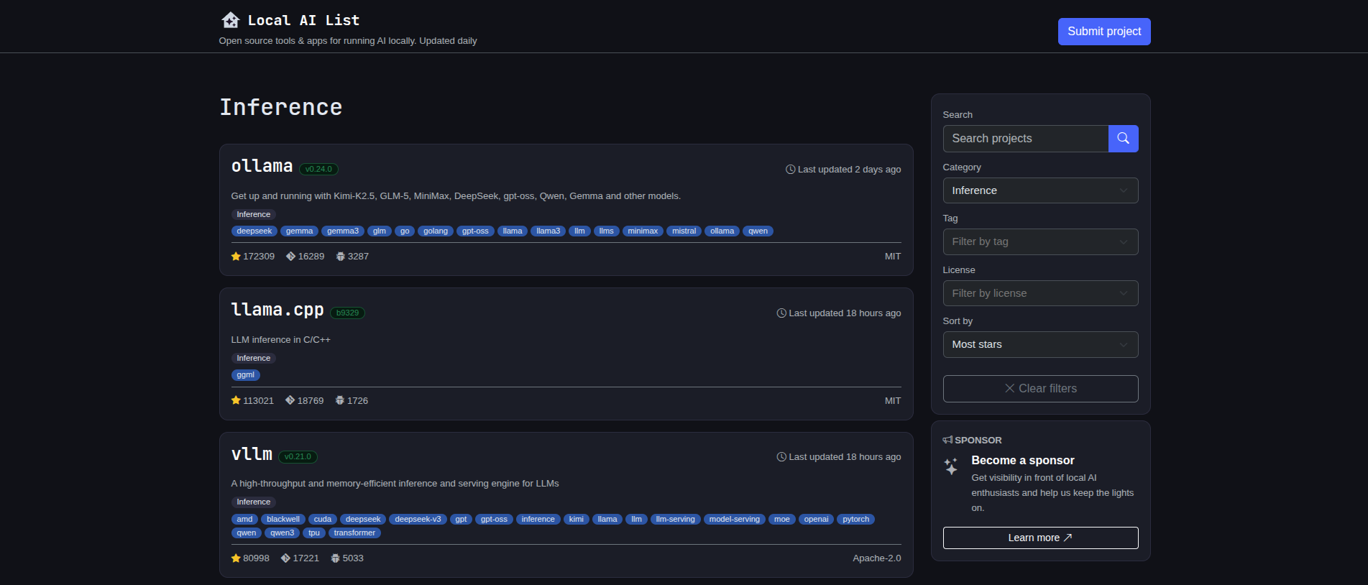Select the minimax tag on the ollama card
The height and width of the screenshot is (585, 1368).
pyautogui.click(x=643, y=231)
